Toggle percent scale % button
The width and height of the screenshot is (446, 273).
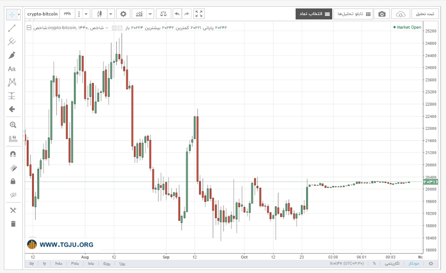coord(374,264)
